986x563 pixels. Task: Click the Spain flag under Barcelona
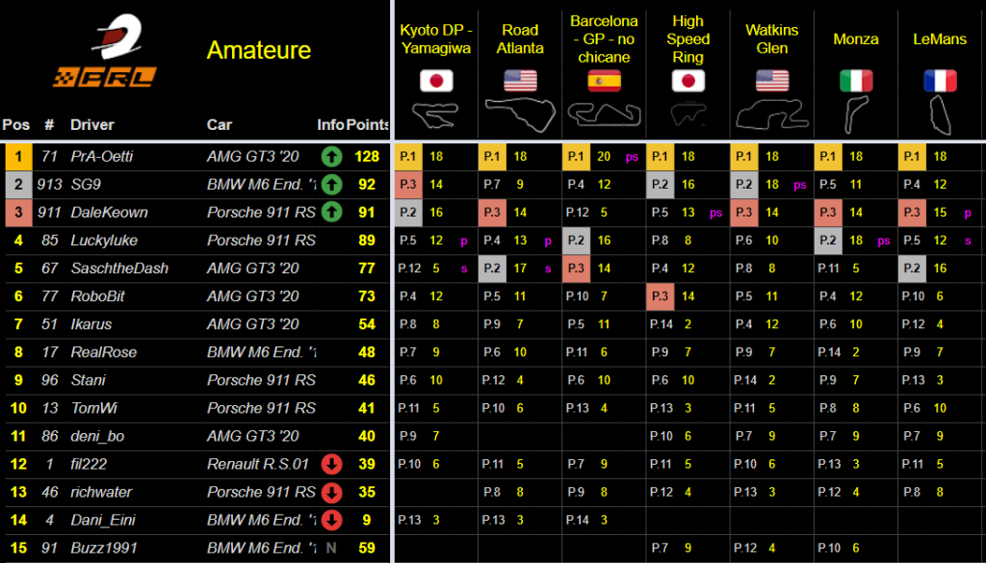(x=604, y=81)
